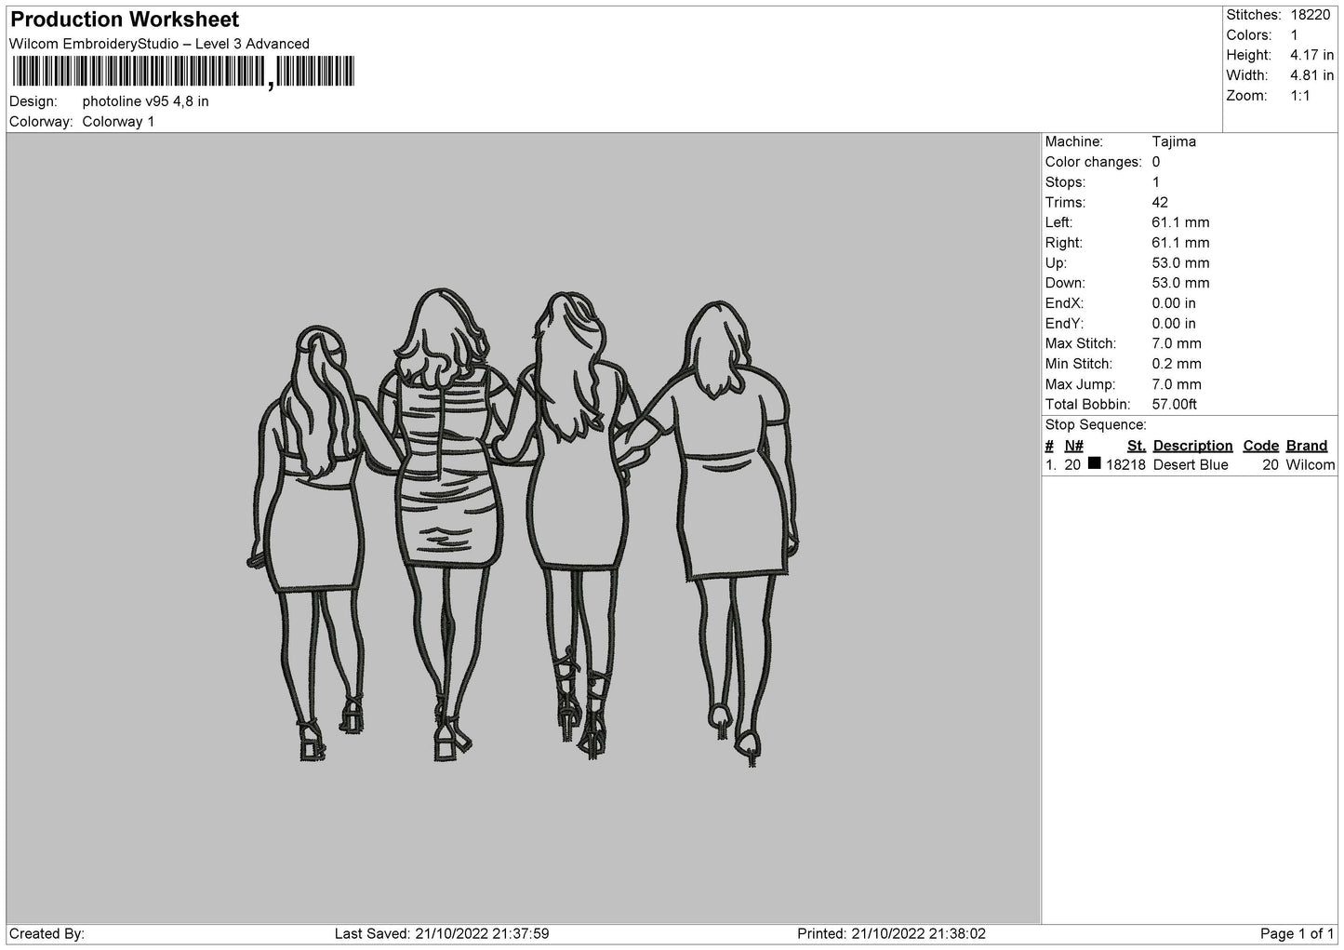The image size is (1344, 950).
Task: Click the Total Bobbin value 57.00ft
Action: coord(1174,405)
